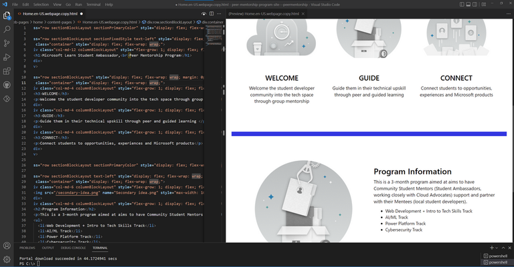Open the Extensions view icon
514x267 pixels.
[7, 71]
